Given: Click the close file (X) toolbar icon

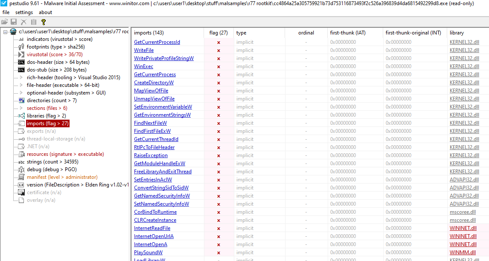Looking at the screenshot, I should point(24,22).
